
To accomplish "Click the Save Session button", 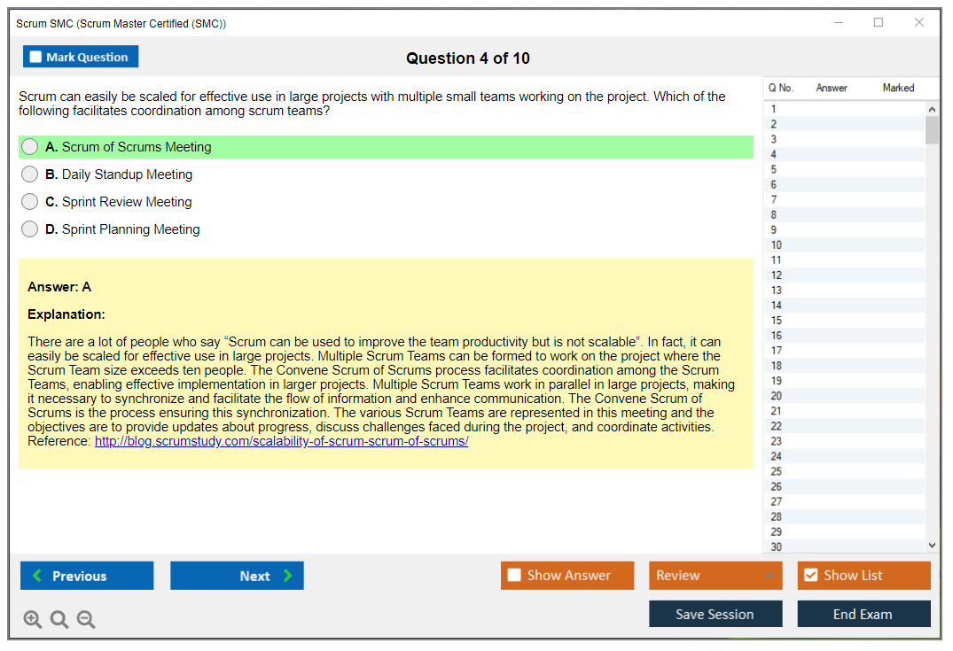I will (x=715, y=614).
